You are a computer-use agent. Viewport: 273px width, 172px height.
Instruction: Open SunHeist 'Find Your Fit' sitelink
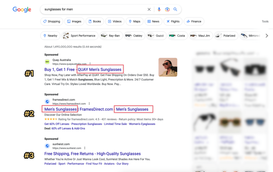point(94,164)
